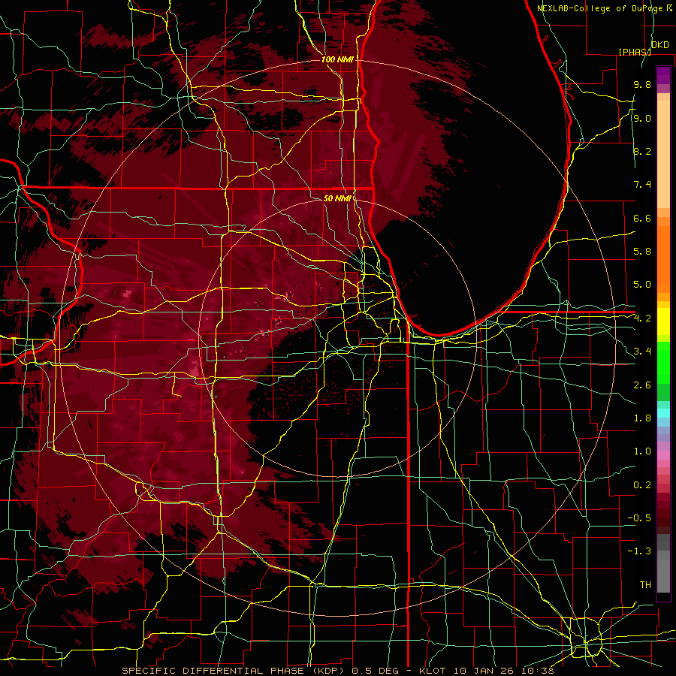Click the 1.0 scale value

pos(642,451)
